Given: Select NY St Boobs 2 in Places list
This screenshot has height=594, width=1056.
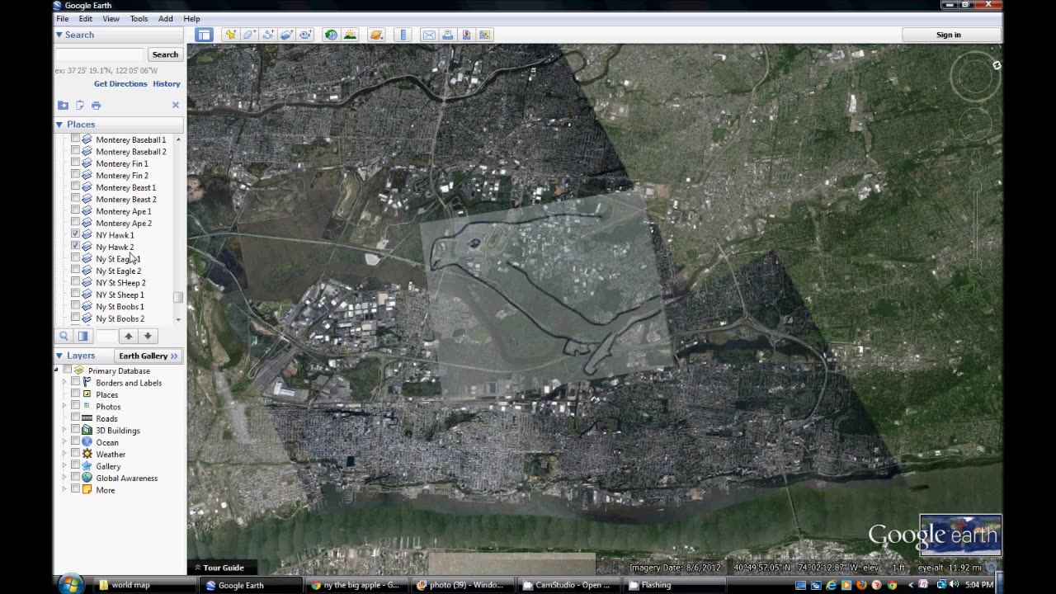Looking at the screenshot, I should pos(120,318).
